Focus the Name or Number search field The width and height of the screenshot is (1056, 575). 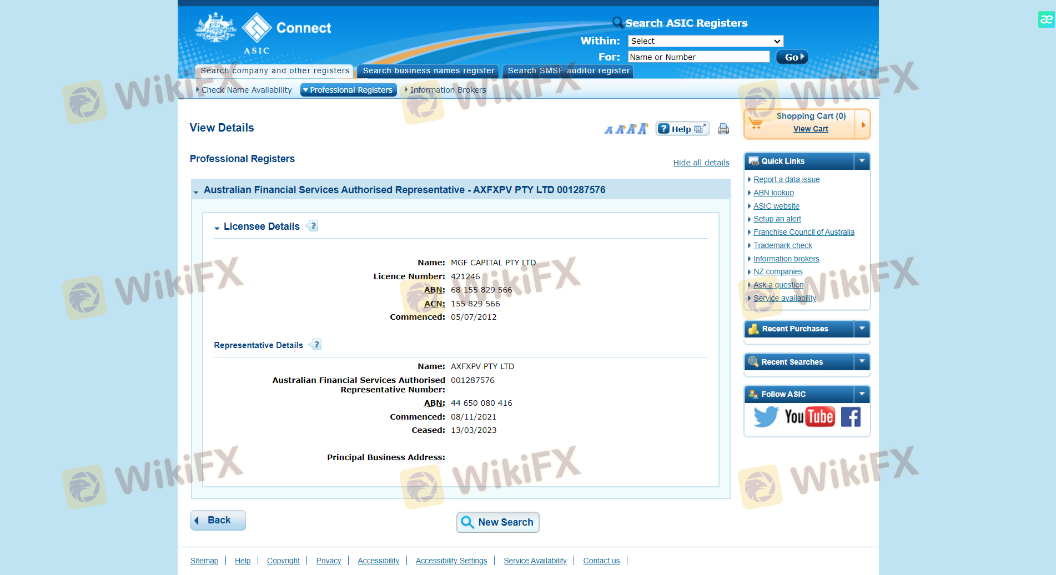click(x=698, y=57)
